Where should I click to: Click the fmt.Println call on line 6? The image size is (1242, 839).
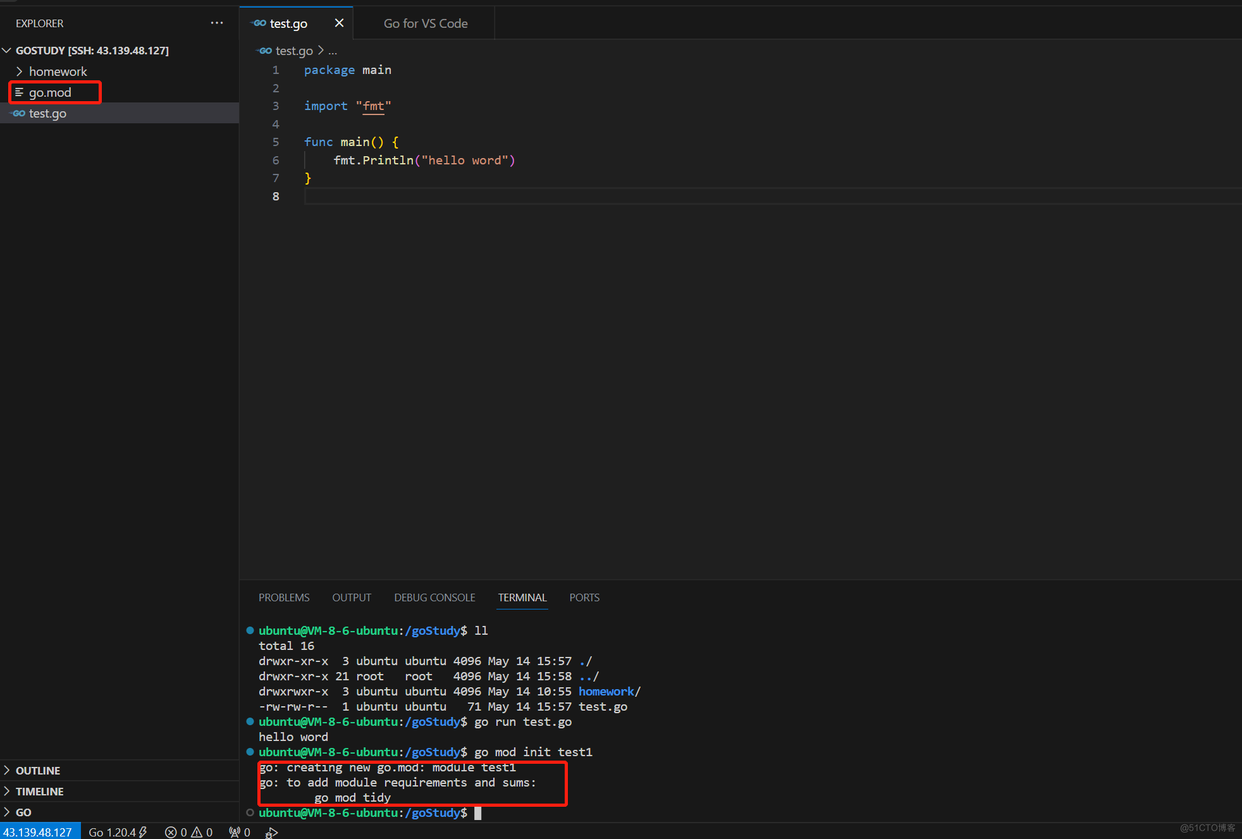[x=424, y=160]
